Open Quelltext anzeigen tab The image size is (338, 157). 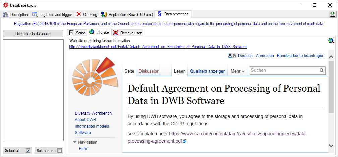click(x=208, y=71)
